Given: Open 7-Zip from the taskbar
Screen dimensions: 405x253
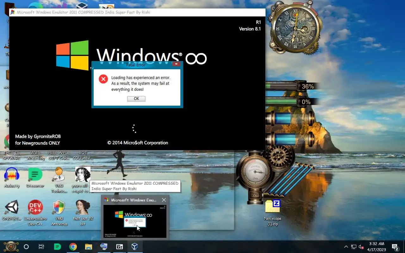Looking at the screenshot, I should 119,247.
